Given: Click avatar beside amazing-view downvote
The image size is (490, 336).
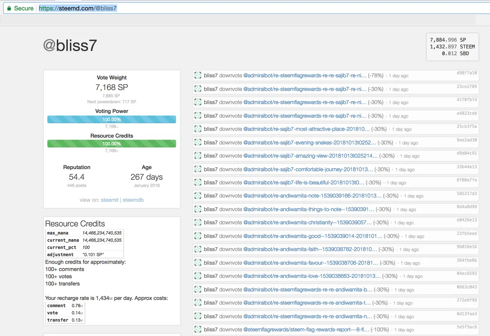Looking at the screenshot, I should pos(198,156).
